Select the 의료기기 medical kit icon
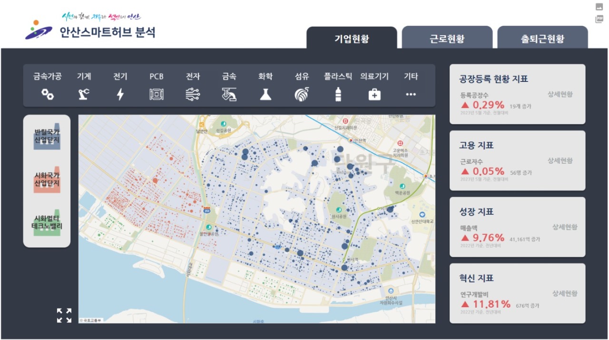609x340 pixels. point(374,94)
